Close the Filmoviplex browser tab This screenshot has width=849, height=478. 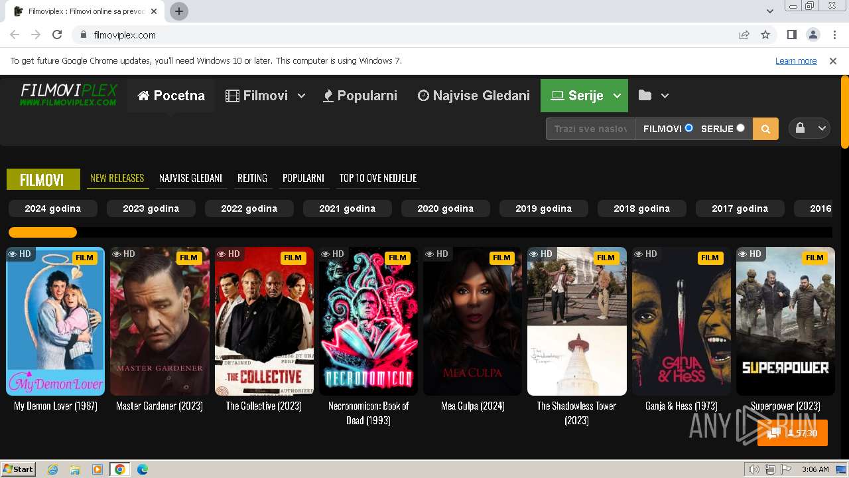(155, 11)
